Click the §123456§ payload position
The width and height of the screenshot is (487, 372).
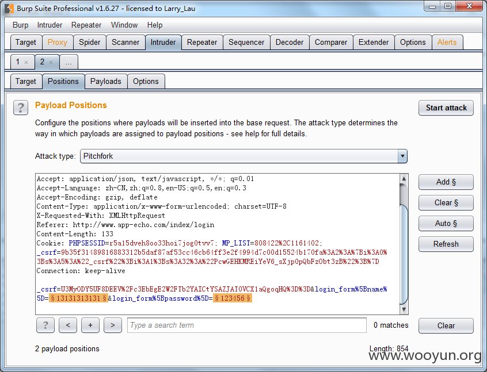(x=233, y=298)
